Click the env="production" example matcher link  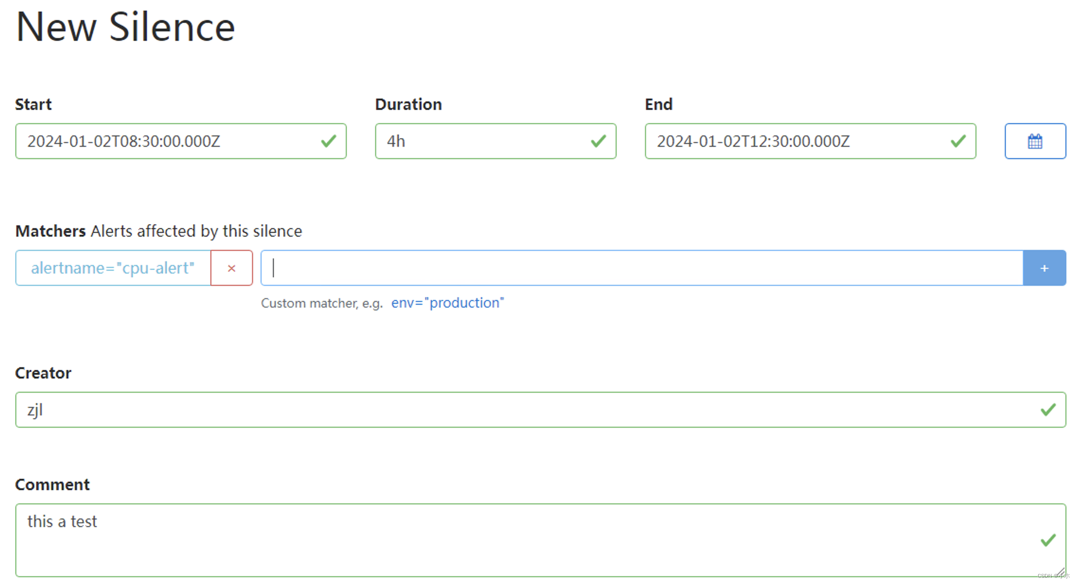coord(447,303)
